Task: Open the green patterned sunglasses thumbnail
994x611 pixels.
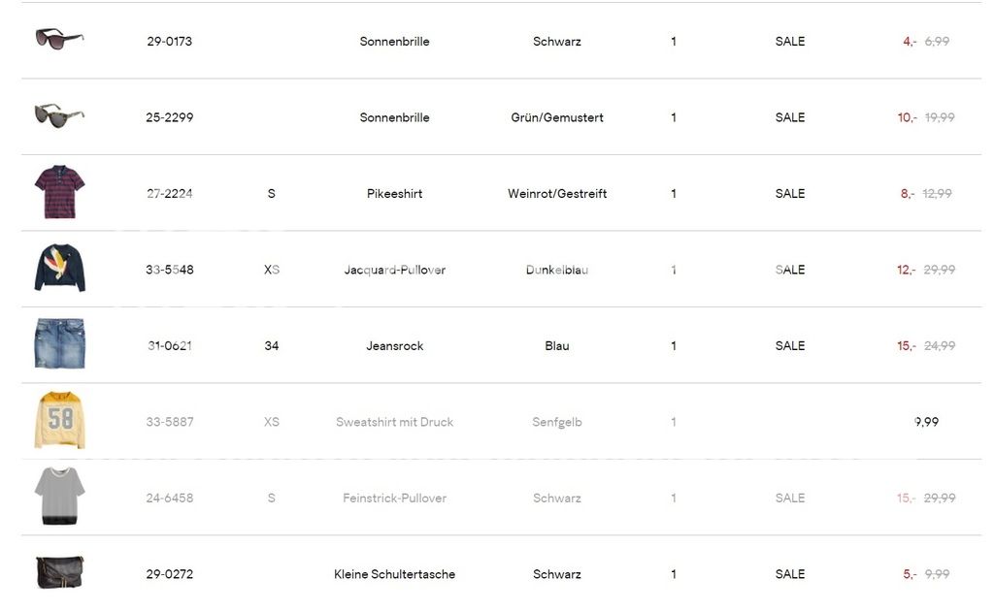Action: click(x=59, y=115)
